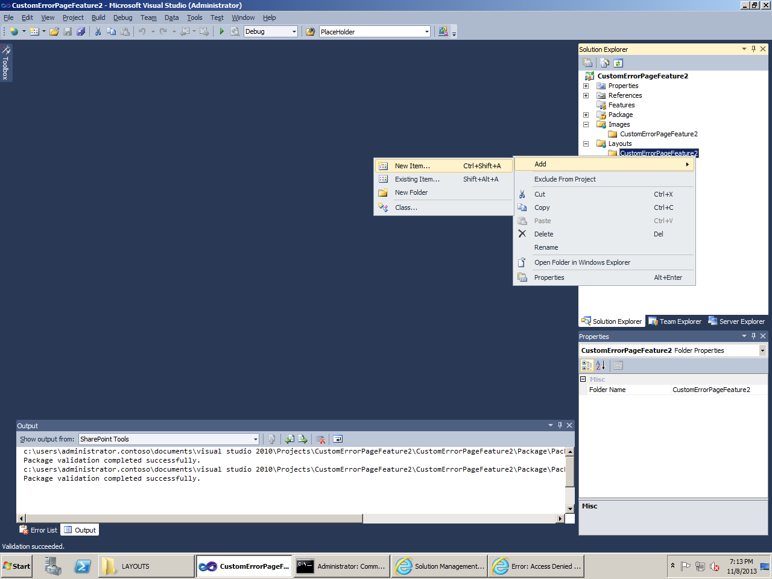
Task: Expand the Properties node in Solution Explorer
Action: [586, 86]
